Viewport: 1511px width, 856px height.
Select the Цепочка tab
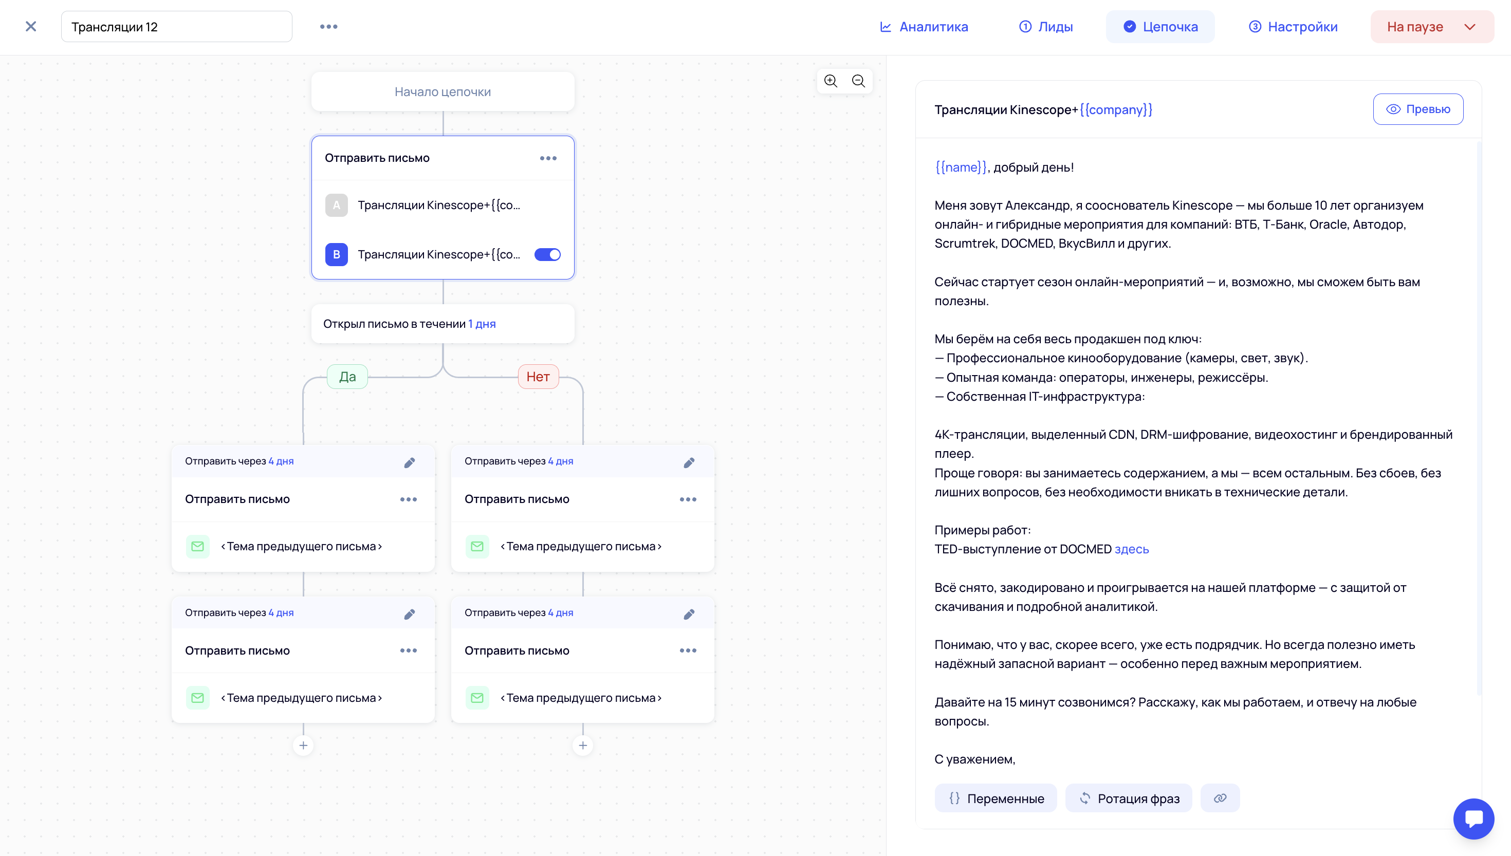pyautogui.click(x=1160, y=26)
